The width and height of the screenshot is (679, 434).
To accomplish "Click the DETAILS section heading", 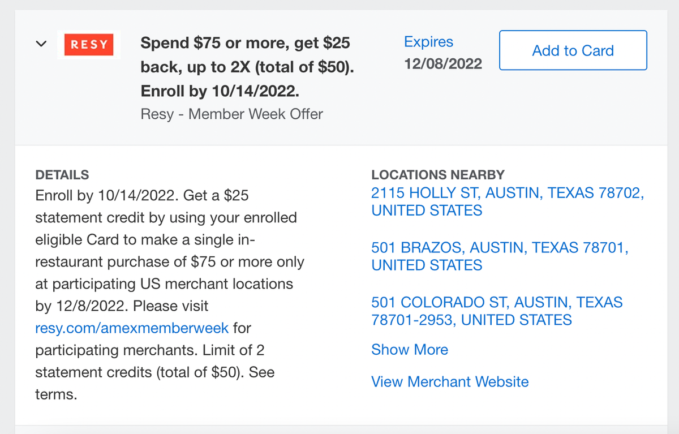I will coord(62,175).
